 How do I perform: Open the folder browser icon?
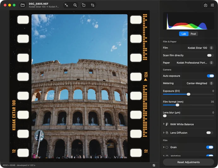pyautogui.click(x=23, y=5)
